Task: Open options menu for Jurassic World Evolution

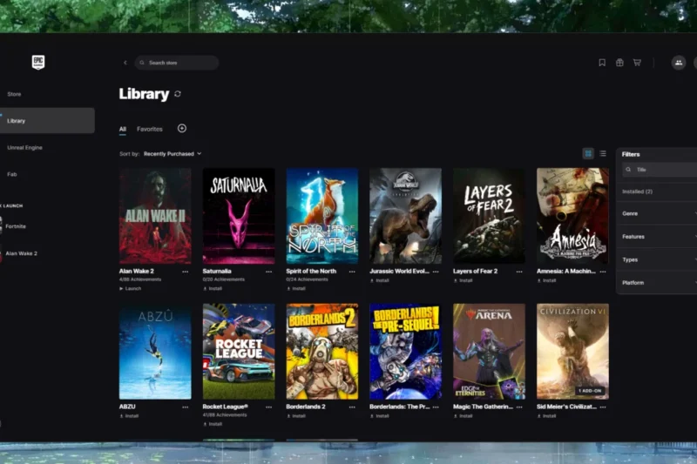Action: (436, 272)
